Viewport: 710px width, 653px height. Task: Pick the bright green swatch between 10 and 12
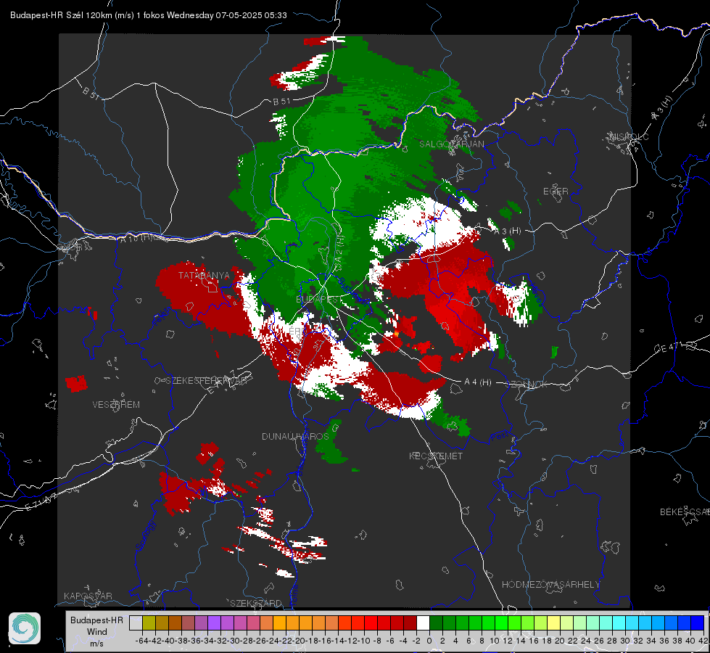click(x=501, y=623)
